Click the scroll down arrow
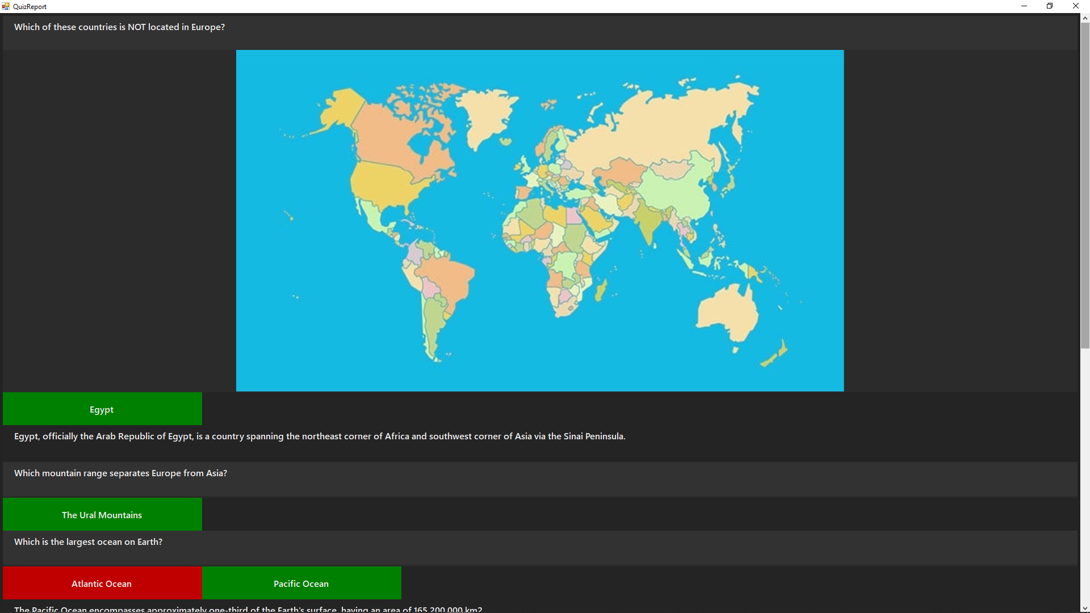 point(1085,608)
